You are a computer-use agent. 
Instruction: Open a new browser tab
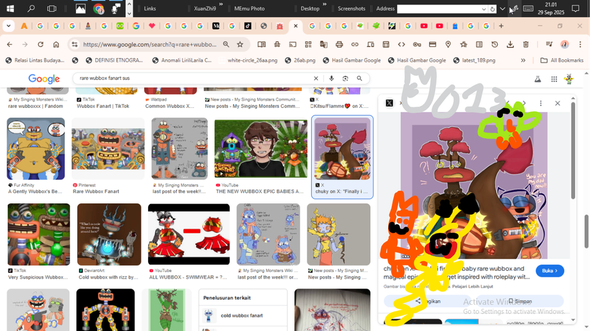[501, 26]
